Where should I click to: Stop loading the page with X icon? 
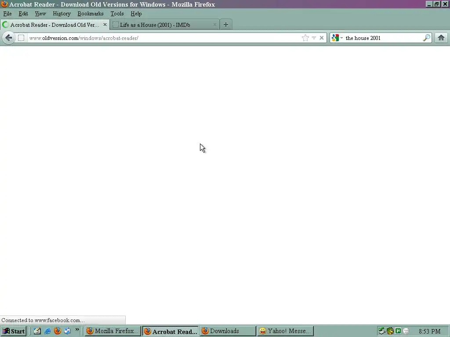tap(322, 38)
